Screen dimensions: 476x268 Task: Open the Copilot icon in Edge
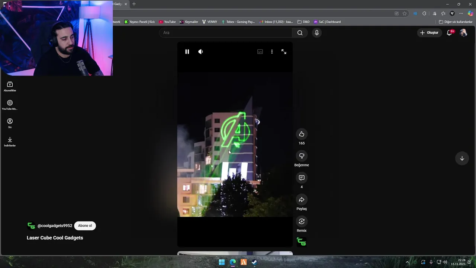[x=470, y=13]
